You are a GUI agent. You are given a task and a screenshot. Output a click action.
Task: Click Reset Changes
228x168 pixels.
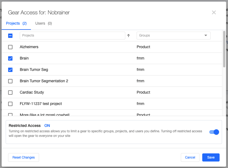click(23, 157)
